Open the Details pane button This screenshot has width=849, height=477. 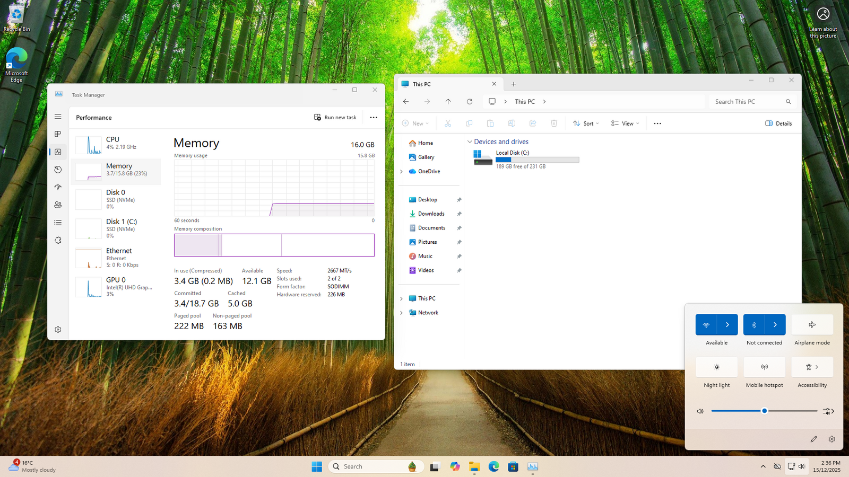click(778, 123)
